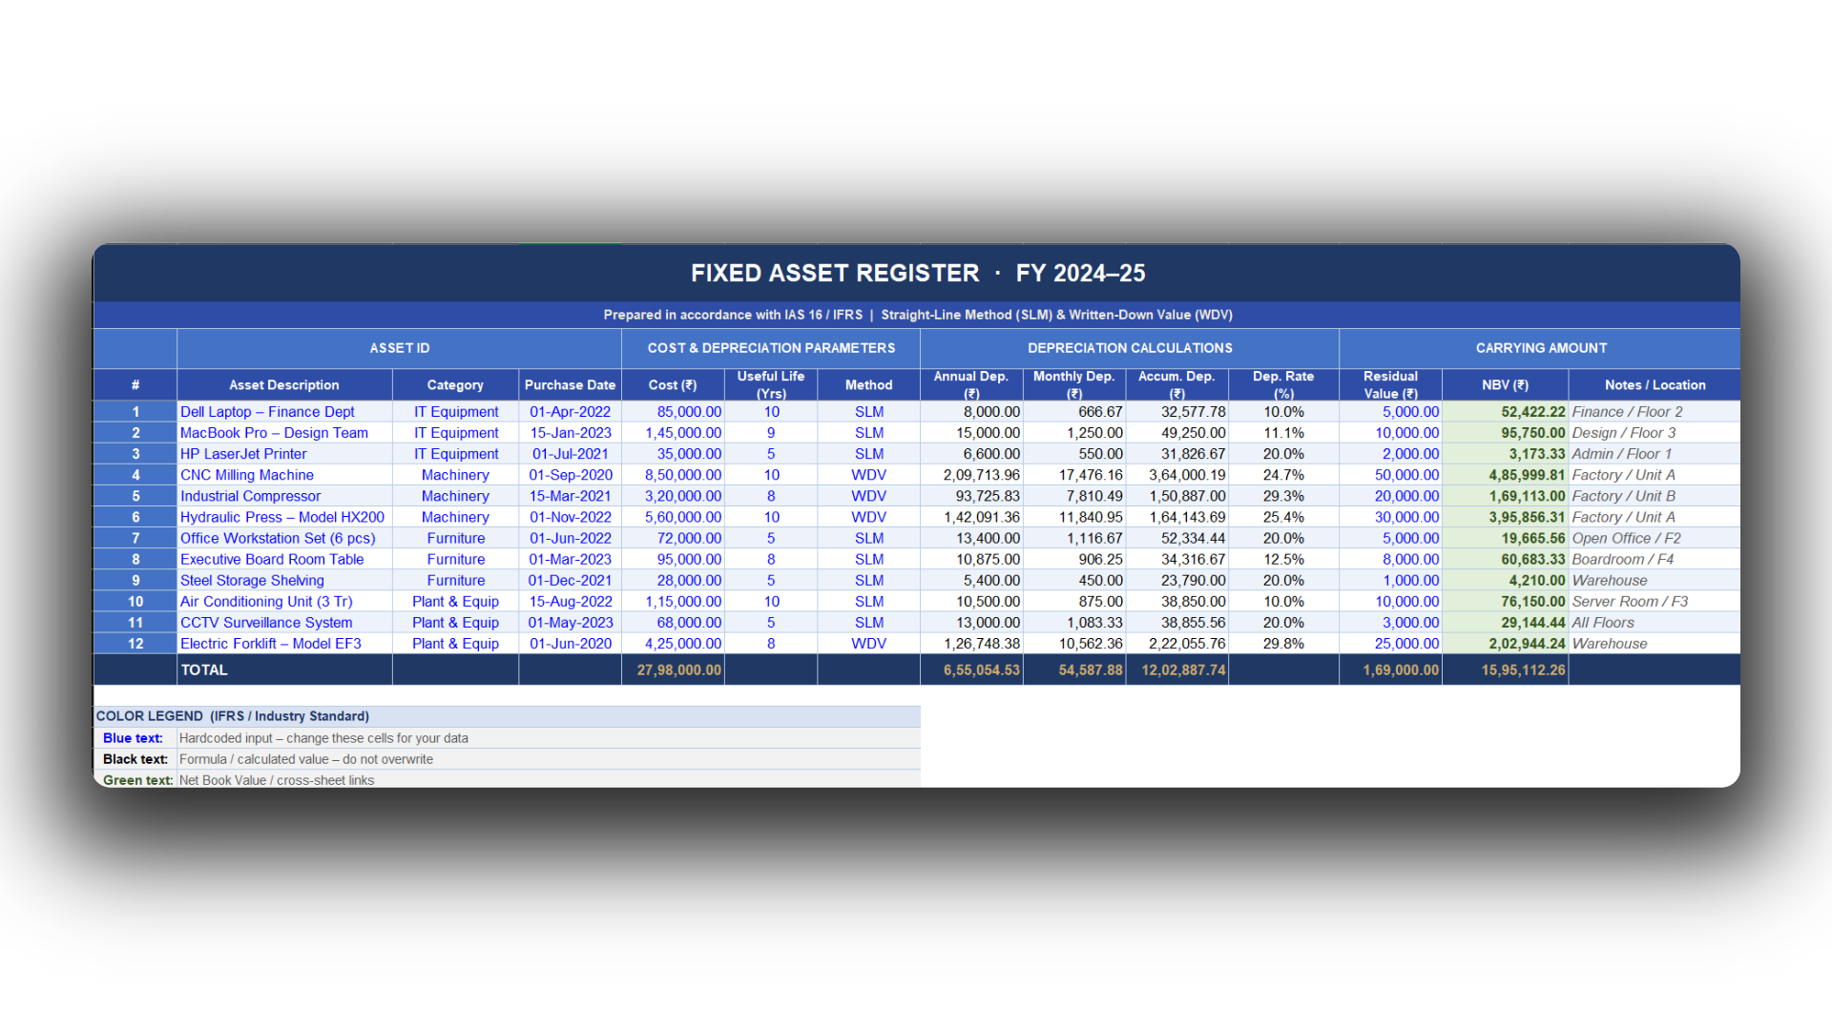Select the total cost '27,98,000.00'

coord(673,670)
